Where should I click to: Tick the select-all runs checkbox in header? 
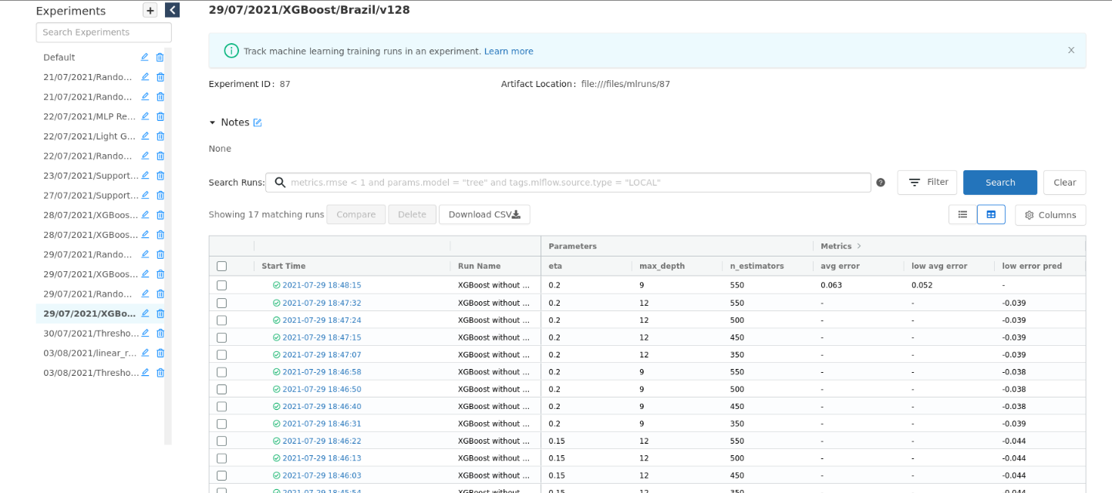pyautogui.click(x=222, y=267)
